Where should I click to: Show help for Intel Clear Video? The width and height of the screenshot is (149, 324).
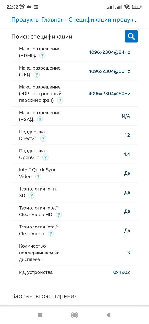click(50, 233)
